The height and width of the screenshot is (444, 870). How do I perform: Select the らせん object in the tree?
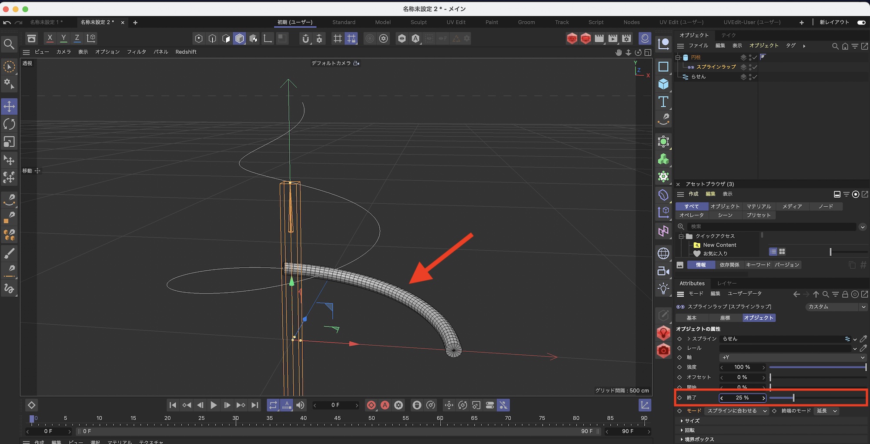(x=698, y=77)
